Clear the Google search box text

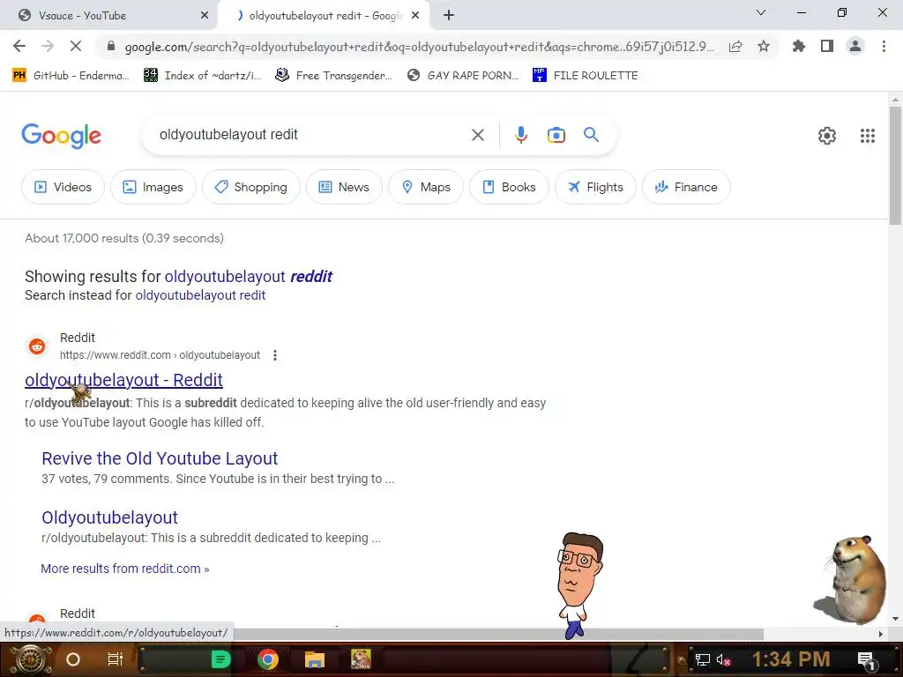coord(477,135)
